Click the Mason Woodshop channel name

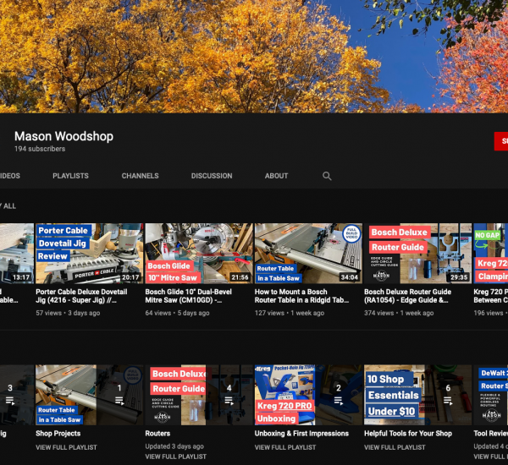click(x=63, y=136)
